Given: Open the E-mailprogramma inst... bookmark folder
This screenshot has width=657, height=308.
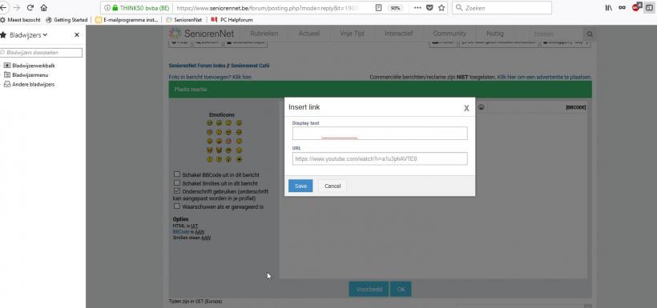Looking at the screenshot, I should (127, 20).
